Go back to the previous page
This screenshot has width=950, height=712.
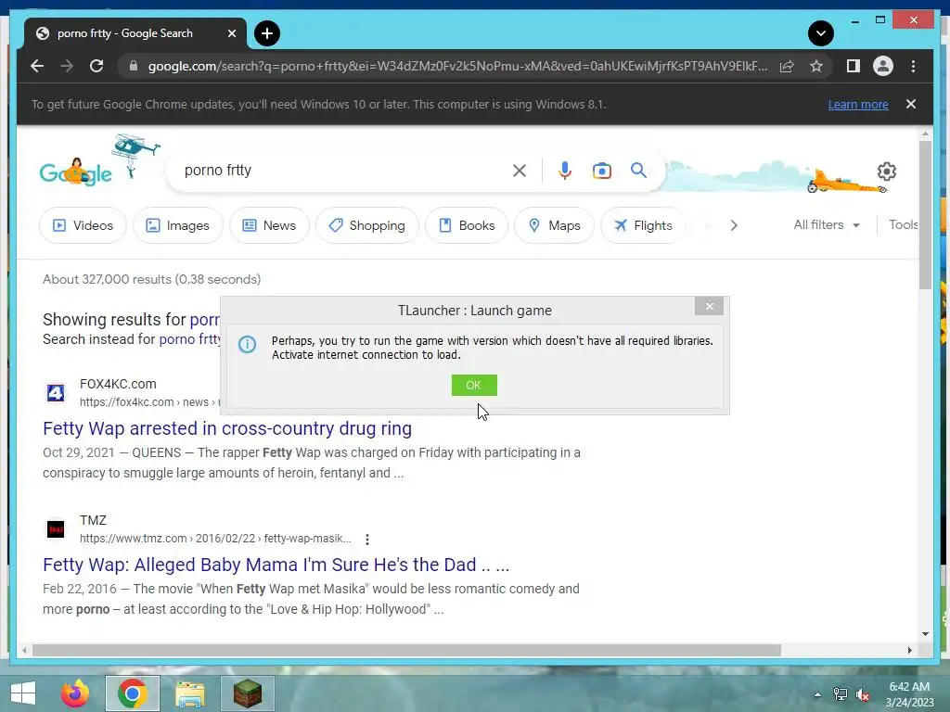(37, 66)
